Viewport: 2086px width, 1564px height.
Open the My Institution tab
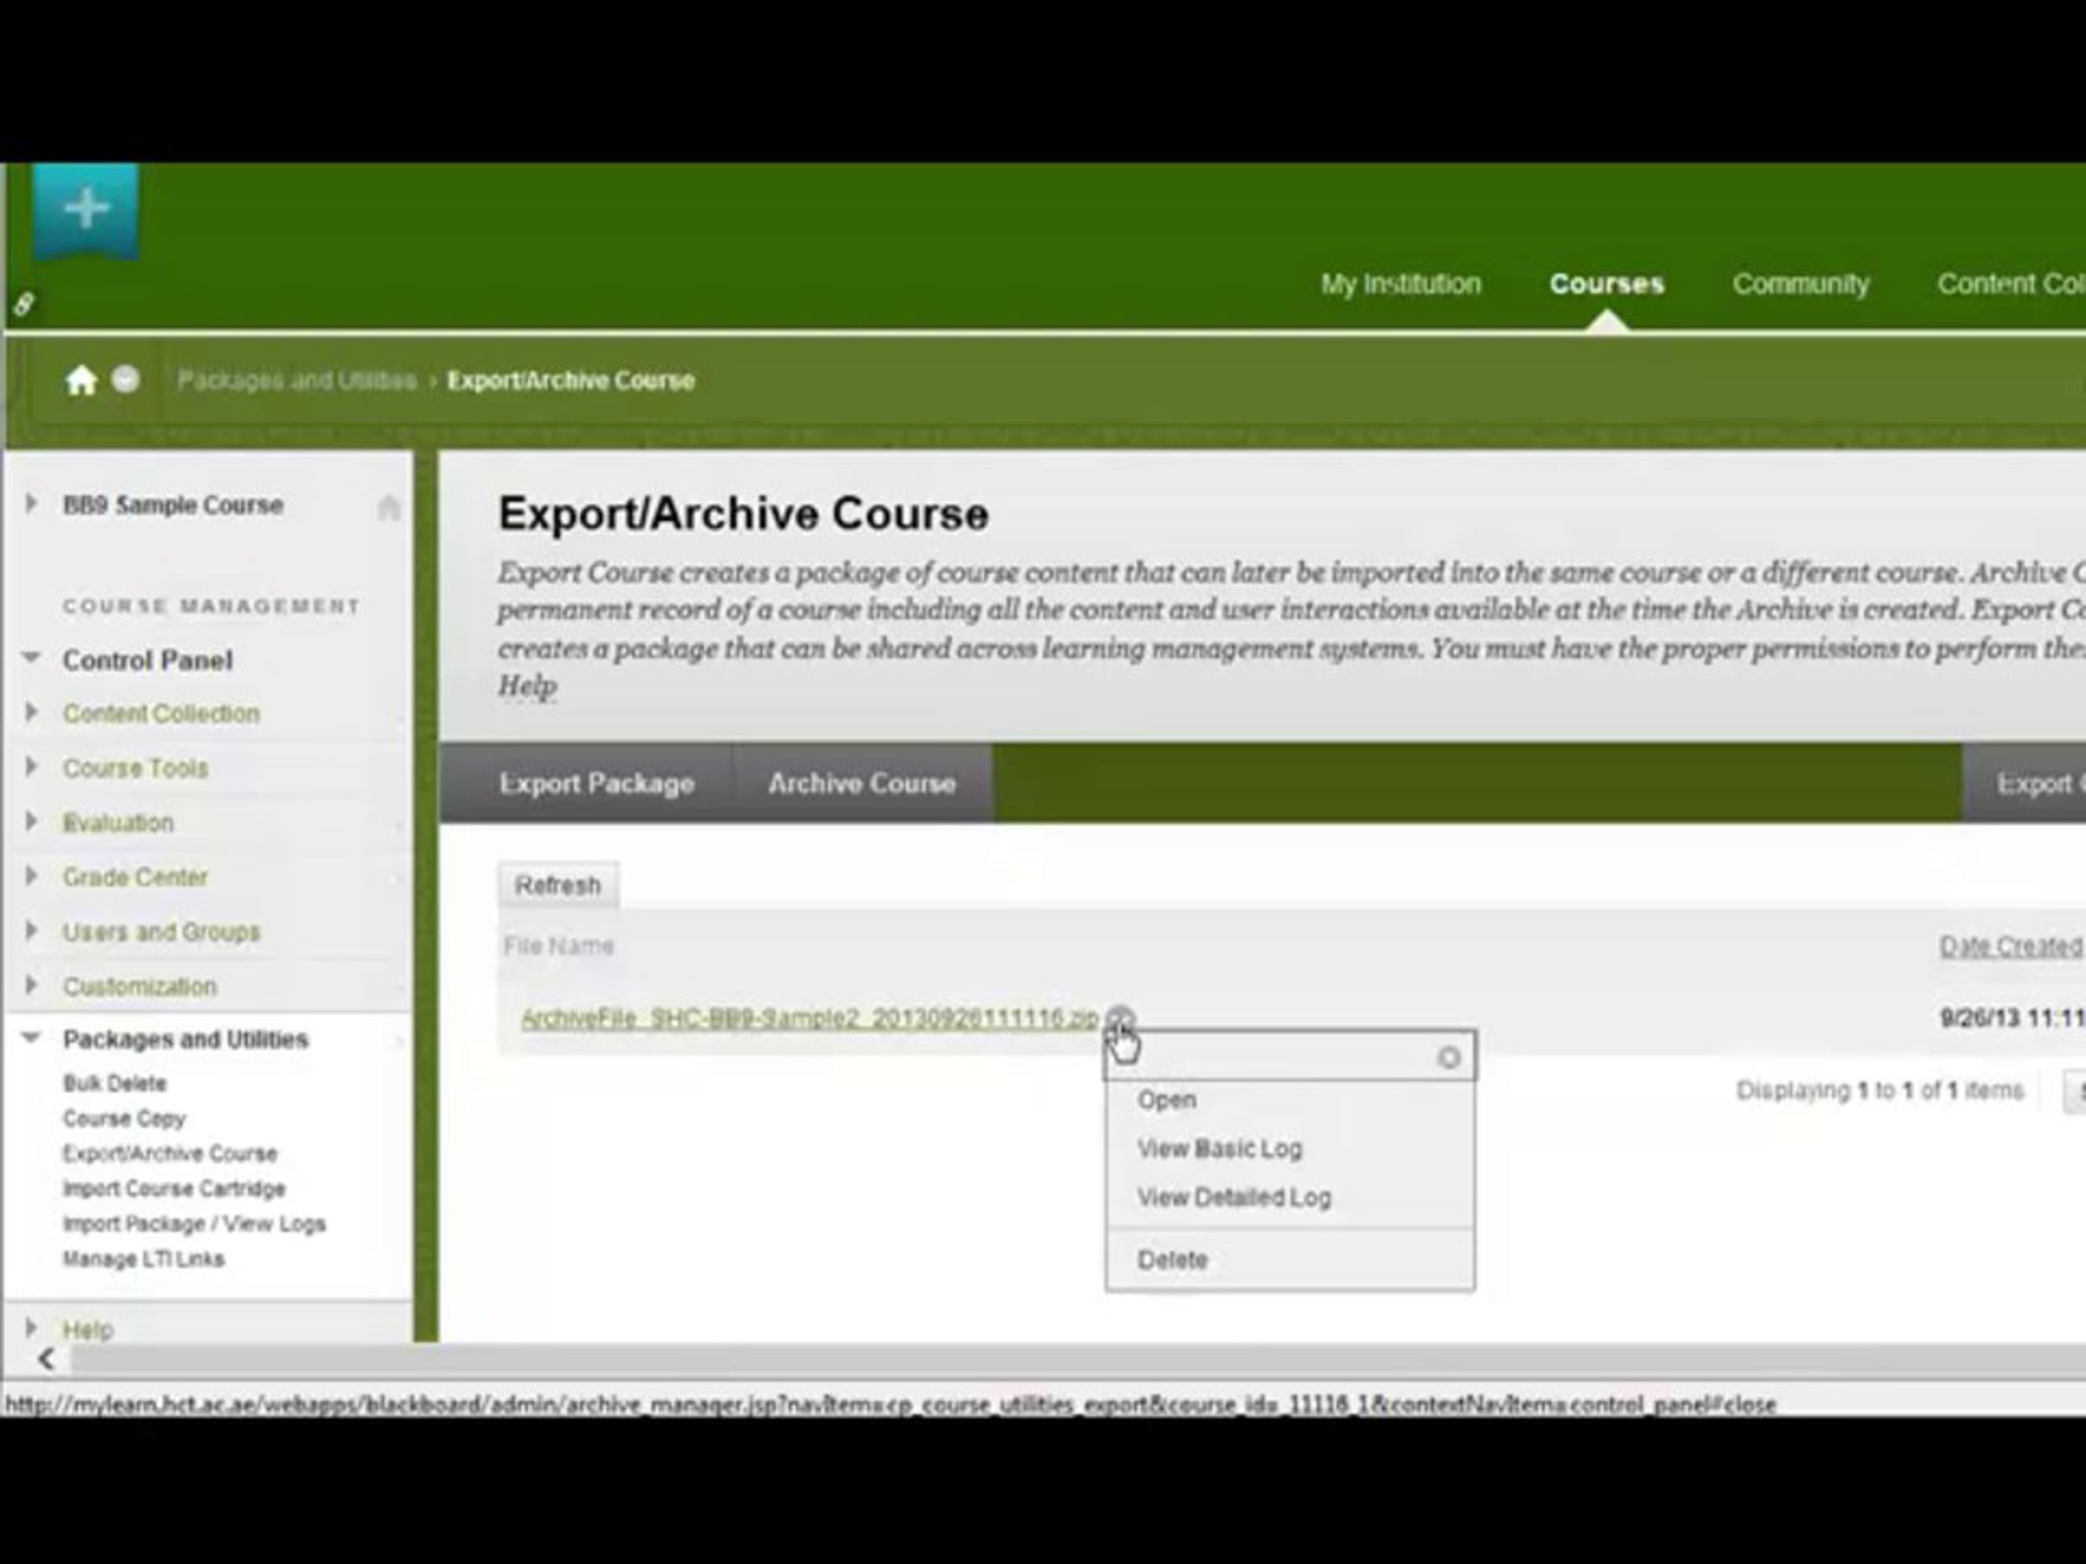1400,284
